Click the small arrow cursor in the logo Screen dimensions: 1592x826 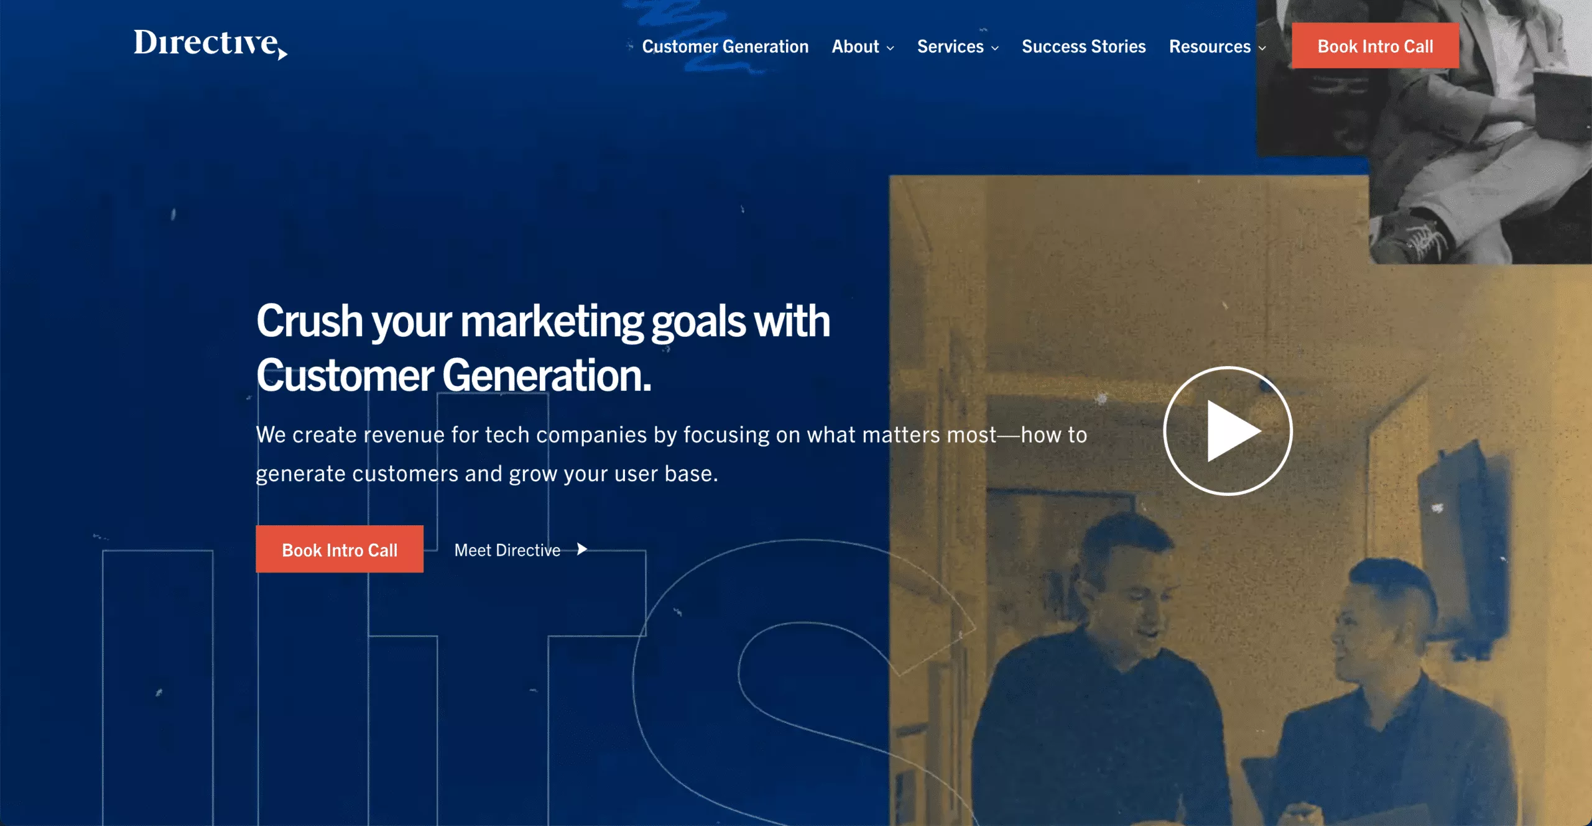click(282, 55)
